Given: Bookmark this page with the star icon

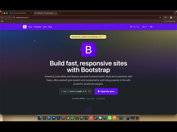Looking at the screenshot, I should click(x=160, y=18).
